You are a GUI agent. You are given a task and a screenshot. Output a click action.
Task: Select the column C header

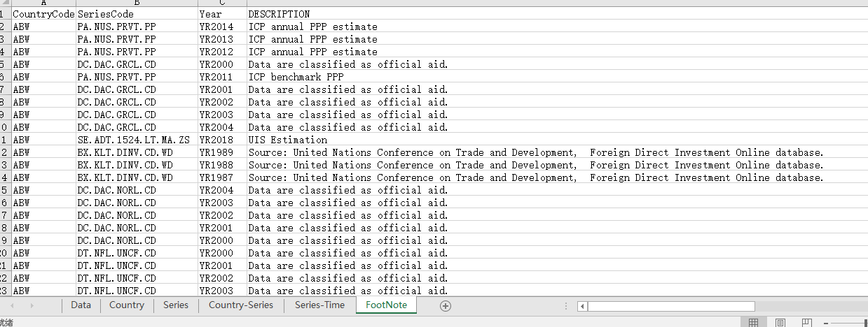click(x=222, y=3)
